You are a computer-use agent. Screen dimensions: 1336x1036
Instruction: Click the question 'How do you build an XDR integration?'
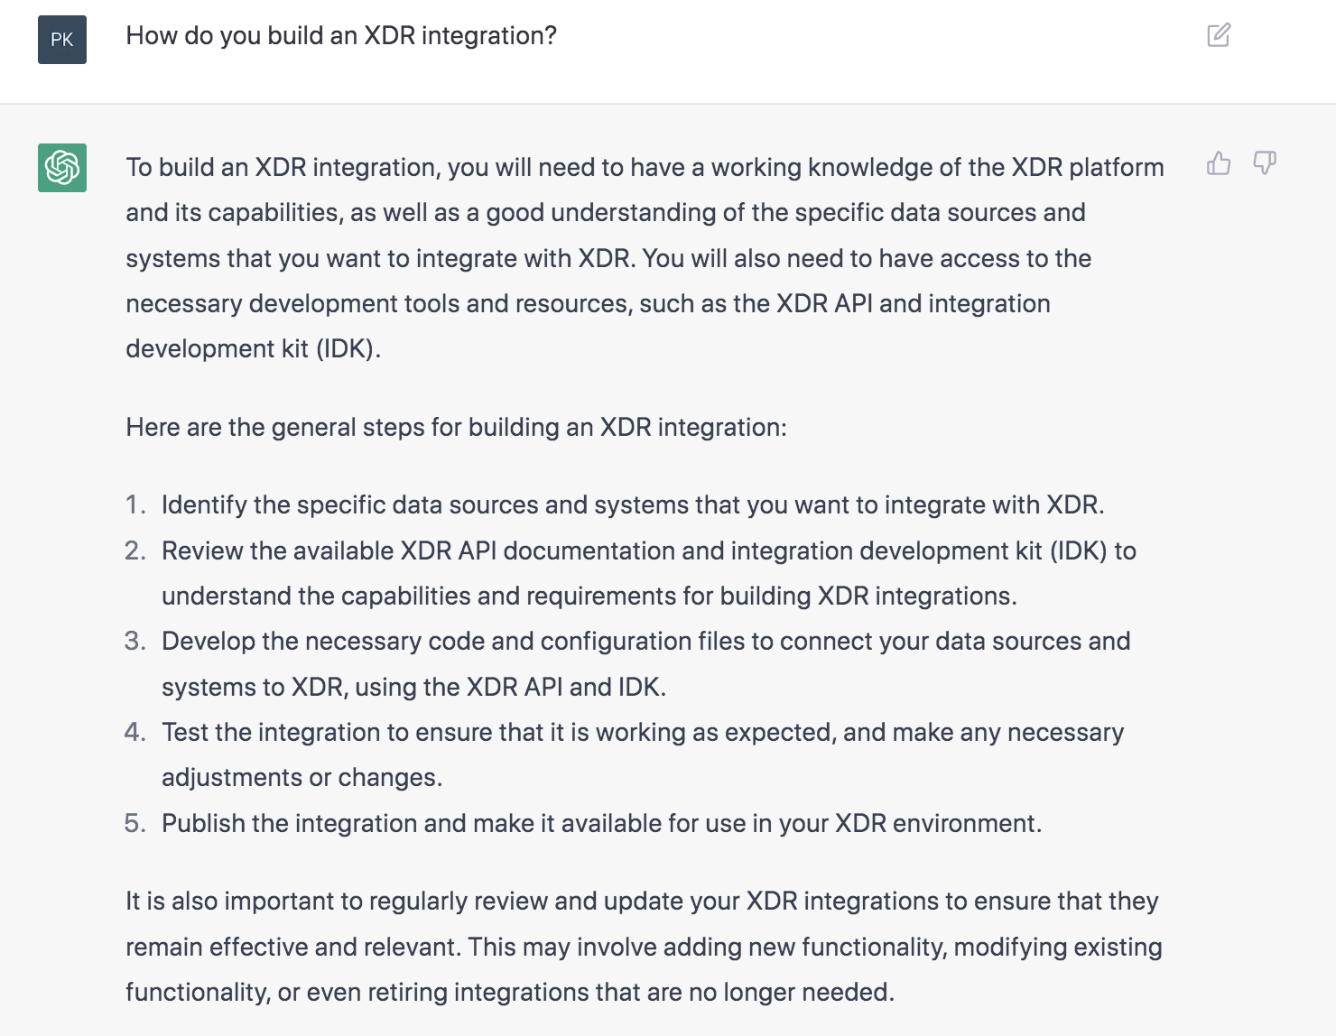coord(341,36)
